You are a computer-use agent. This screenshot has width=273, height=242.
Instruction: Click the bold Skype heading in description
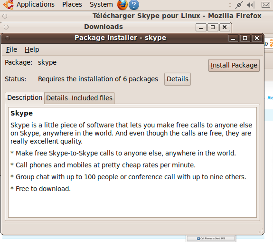pyautogui.click(x=21, y=113)
